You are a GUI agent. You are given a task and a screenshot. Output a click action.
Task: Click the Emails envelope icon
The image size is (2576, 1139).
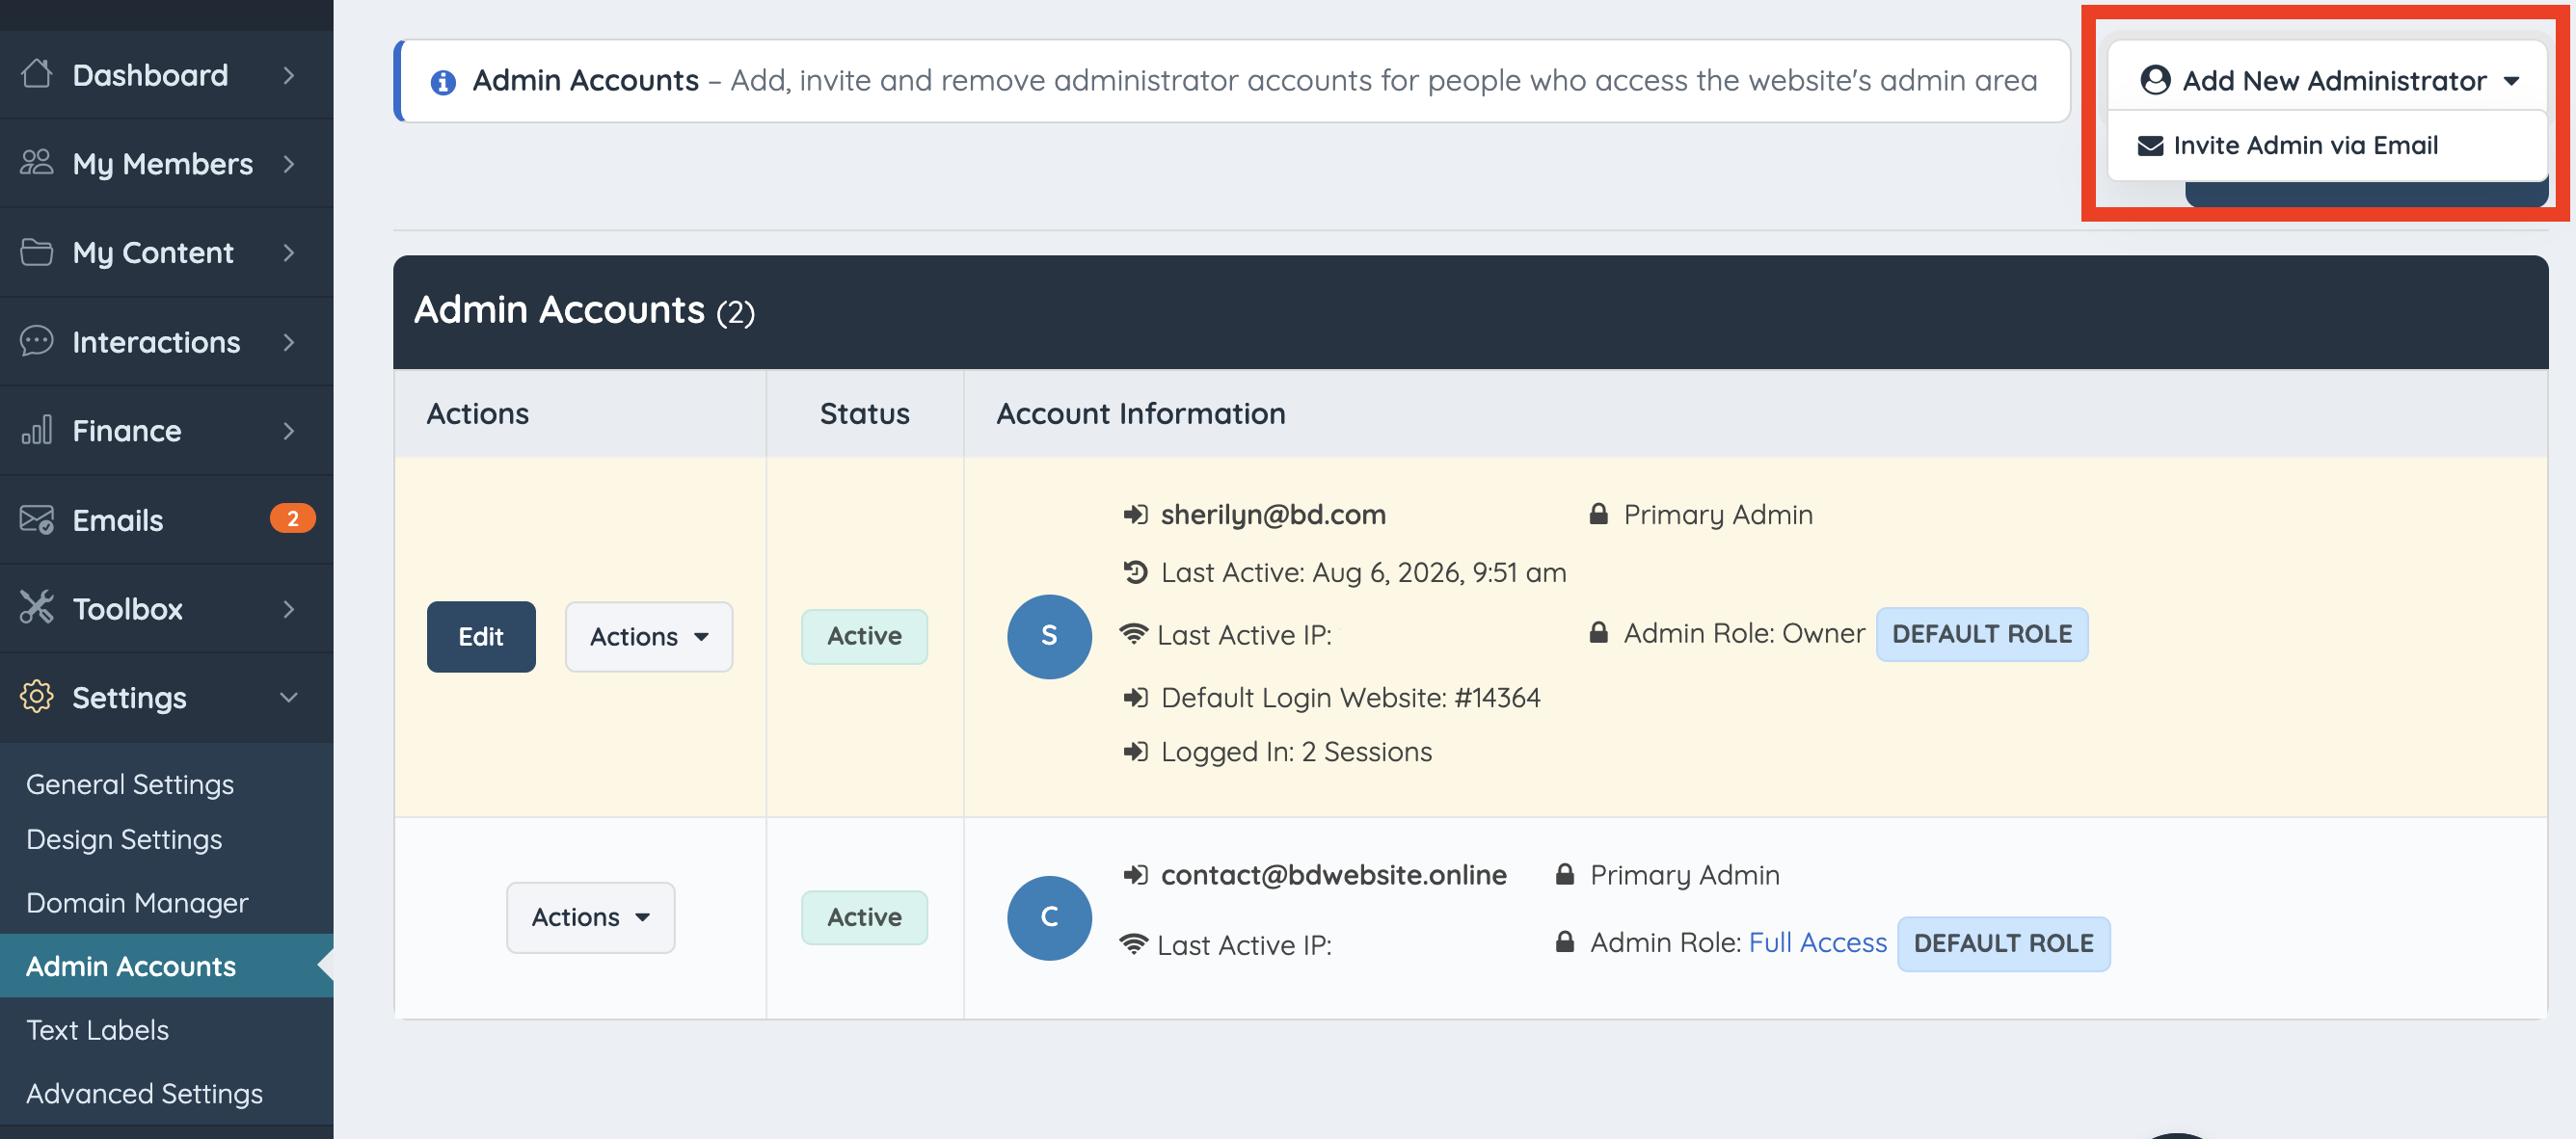click(37, 519)
